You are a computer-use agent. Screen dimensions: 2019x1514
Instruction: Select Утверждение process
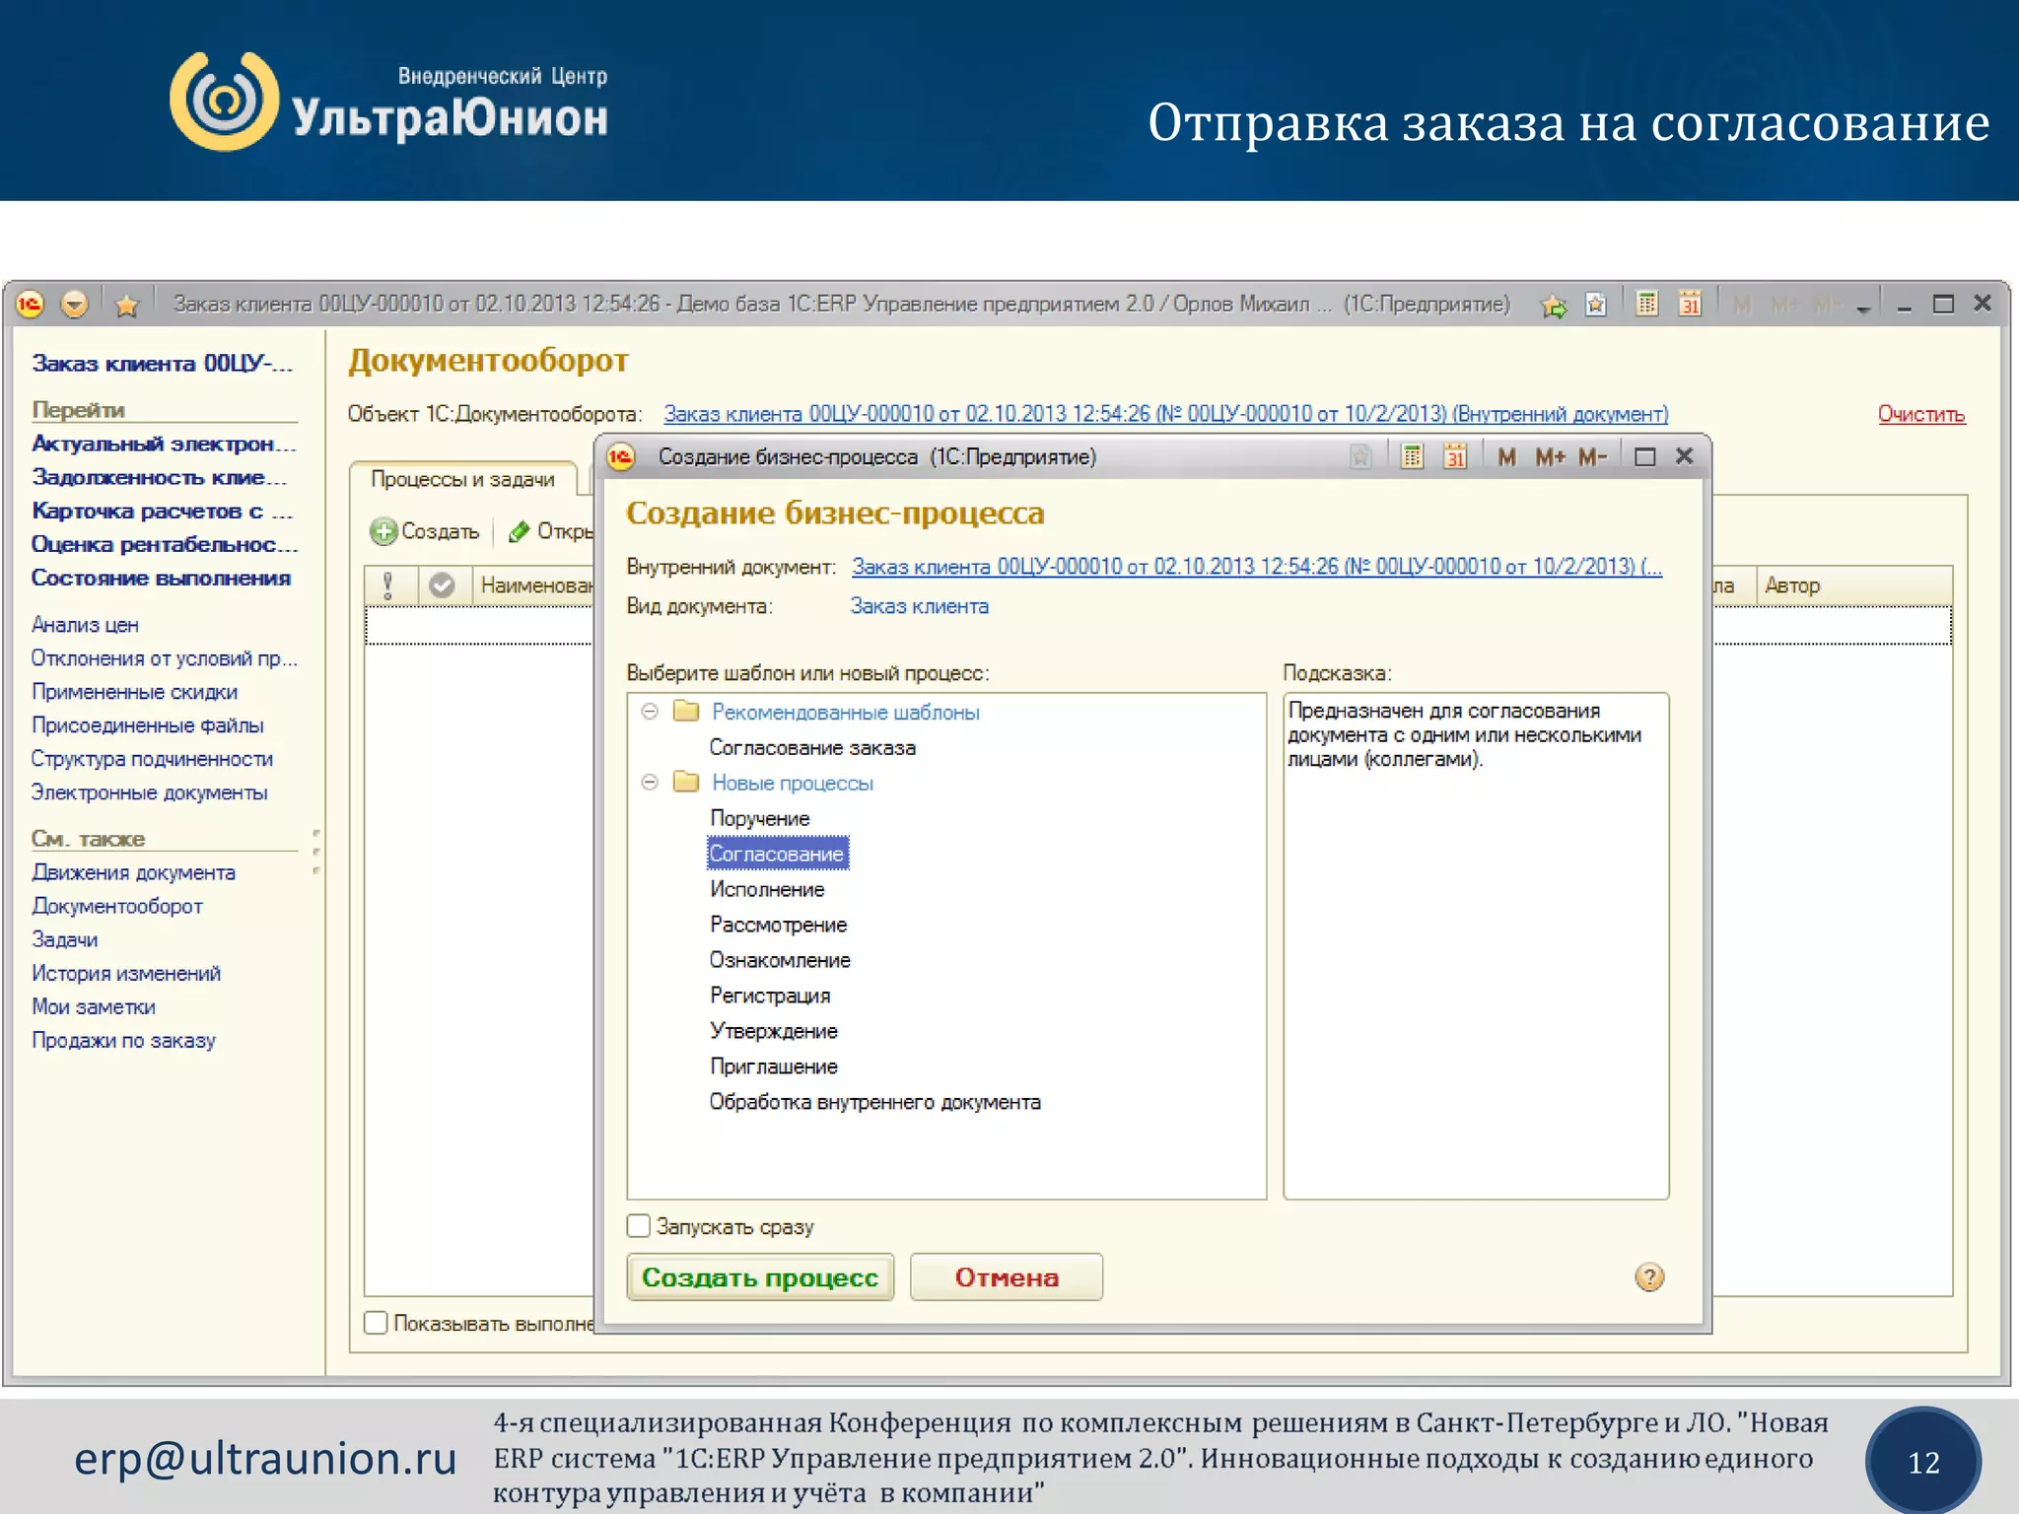tap(774, 1031)
